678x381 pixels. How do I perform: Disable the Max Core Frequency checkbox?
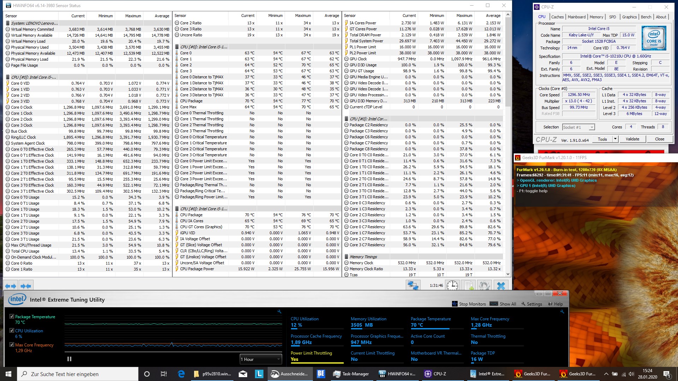coord(12,345)
